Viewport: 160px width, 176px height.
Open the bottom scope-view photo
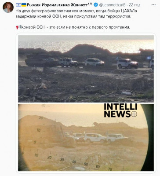click(x=86, y=137)
